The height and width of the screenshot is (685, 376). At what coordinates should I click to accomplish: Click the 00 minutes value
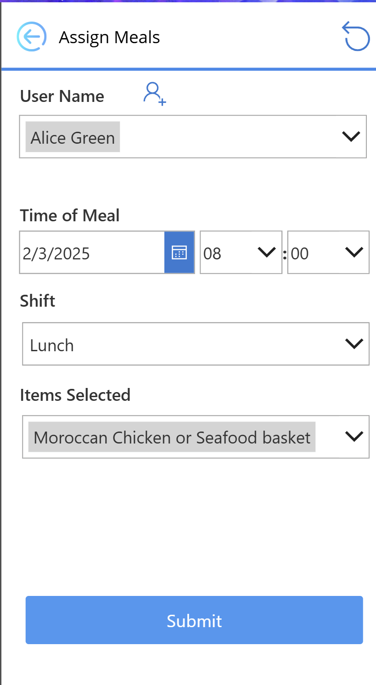coord(300,253)
